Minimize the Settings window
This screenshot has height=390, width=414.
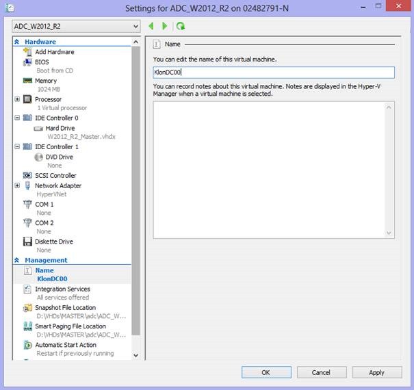point(363,7)
